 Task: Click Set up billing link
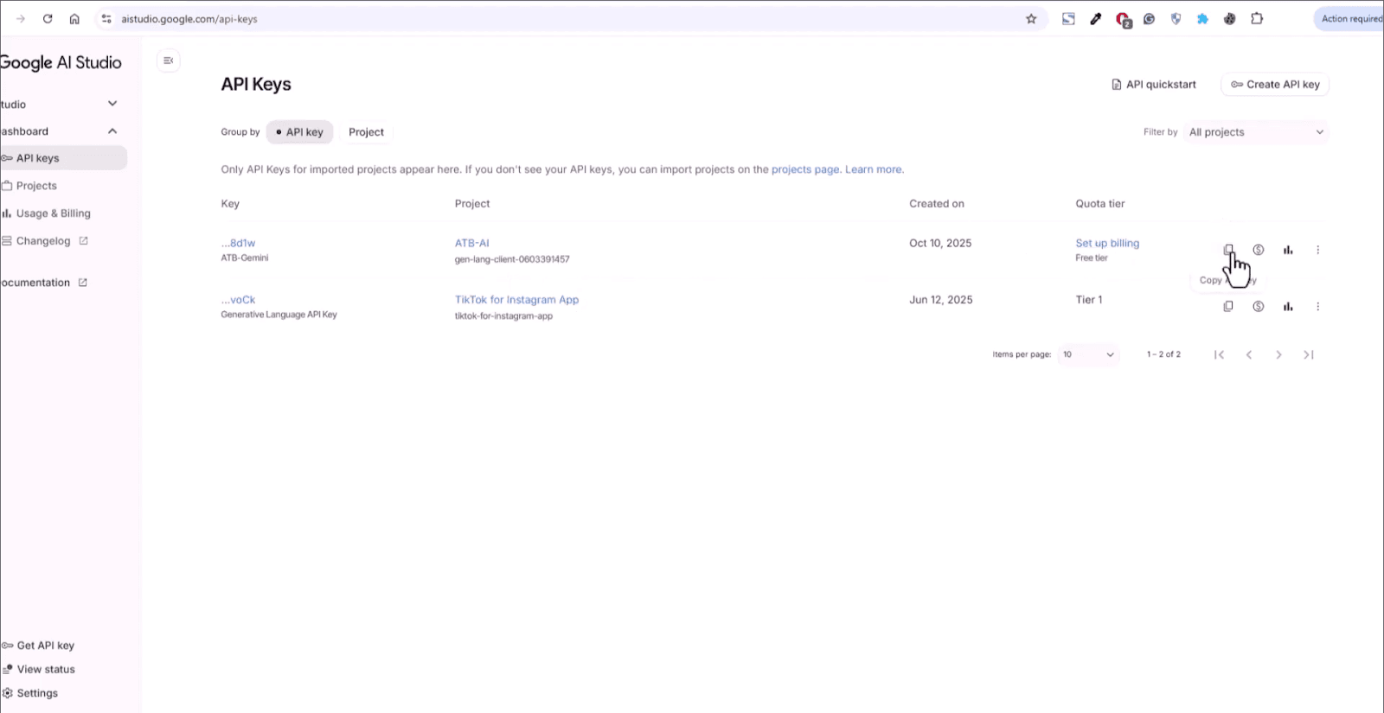coord(1107,244)
